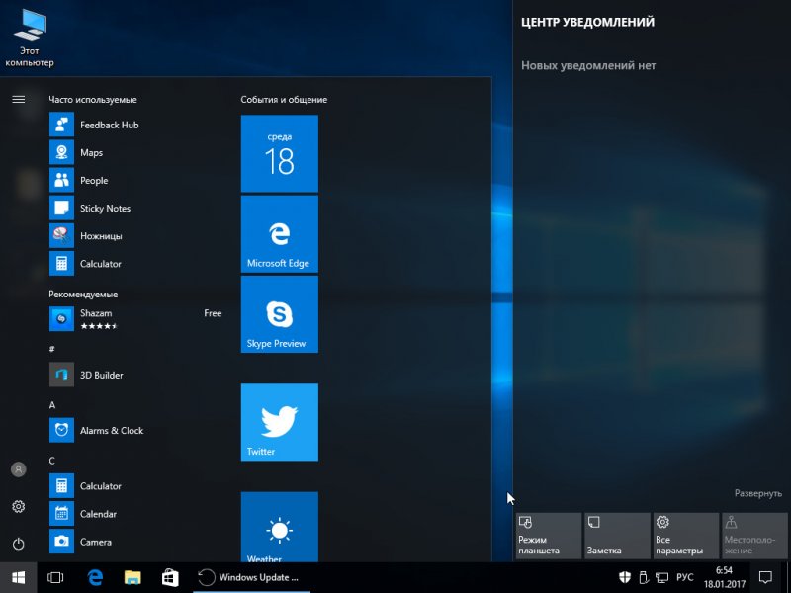The width and height of the screenshot is (791, 593).
Task: Open the user account icon in Start
Action: pos(18,469)
